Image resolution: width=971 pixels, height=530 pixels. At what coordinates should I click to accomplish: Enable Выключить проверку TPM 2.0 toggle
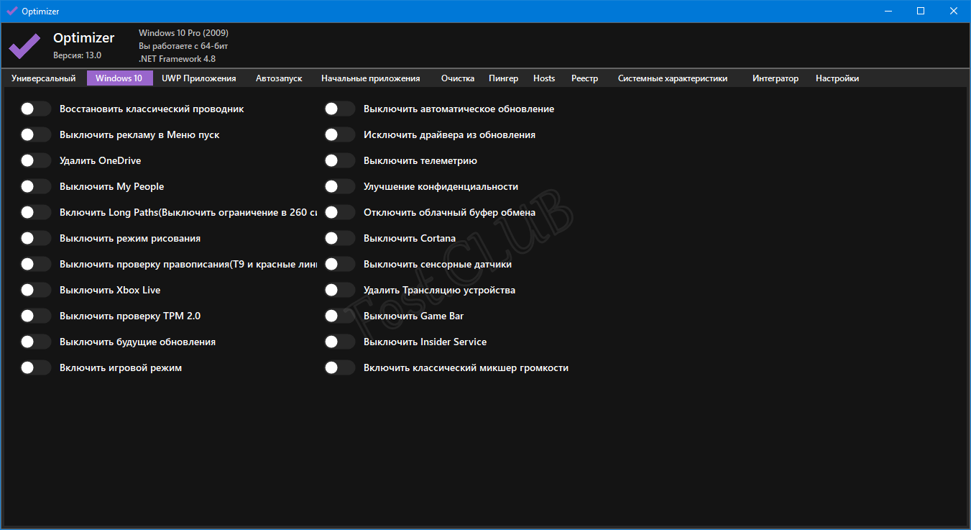[36, 316]
